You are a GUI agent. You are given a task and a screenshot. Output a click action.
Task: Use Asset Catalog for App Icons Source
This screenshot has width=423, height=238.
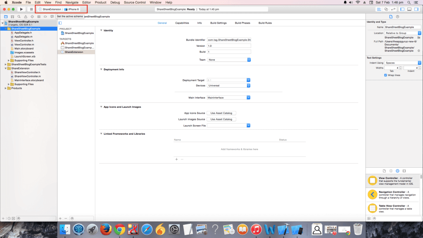(221, 113)
